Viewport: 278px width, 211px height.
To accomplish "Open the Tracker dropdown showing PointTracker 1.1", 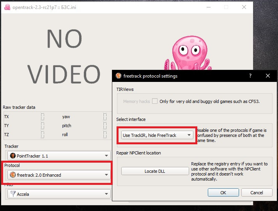I will coord(59,156).
